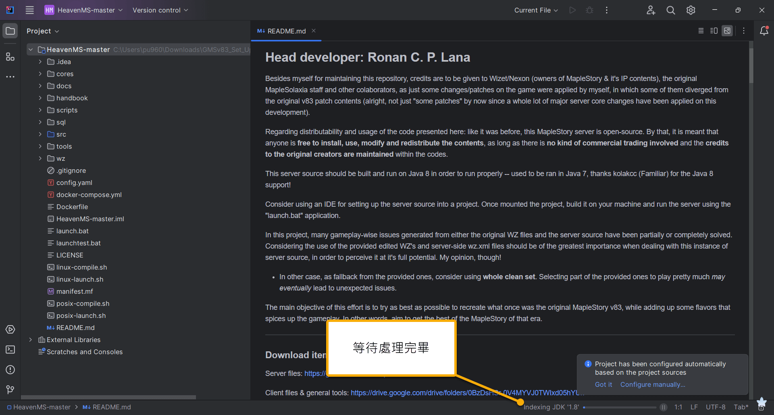Open the Structure tool window icon
The image size is (774, 415).
click(10, 57)
